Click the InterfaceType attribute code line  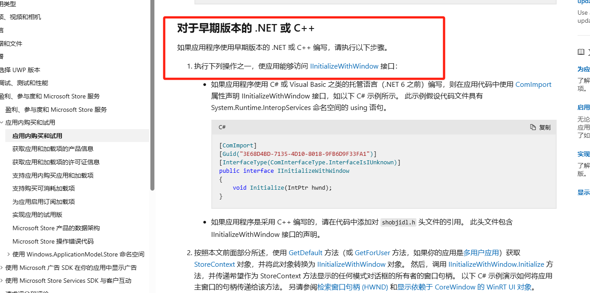point(310,163)
